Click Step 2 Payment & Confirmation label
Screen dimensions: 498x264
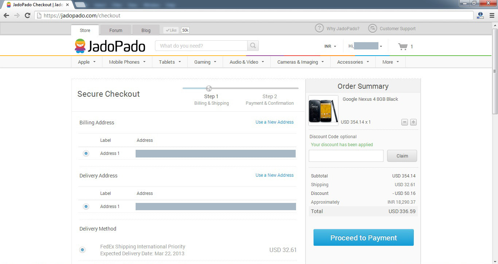click(270, 100)
